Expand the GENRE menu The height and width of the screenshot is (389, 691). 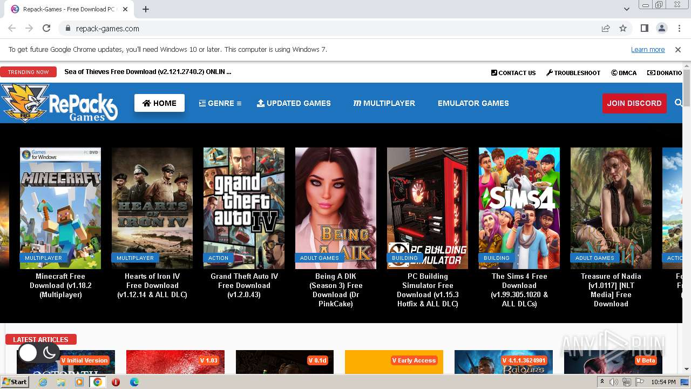coord(220,103)
